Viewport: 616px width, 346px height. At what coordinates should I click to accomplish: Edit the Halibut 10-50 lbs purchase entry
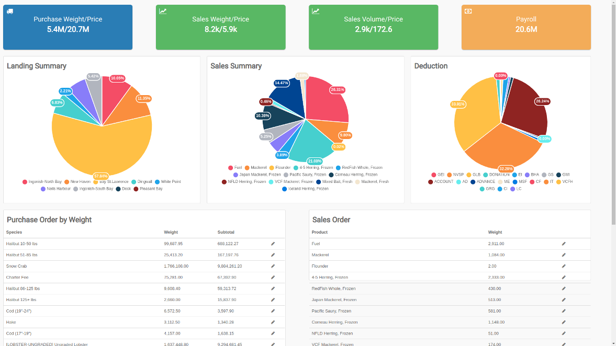tap(273, 244)
